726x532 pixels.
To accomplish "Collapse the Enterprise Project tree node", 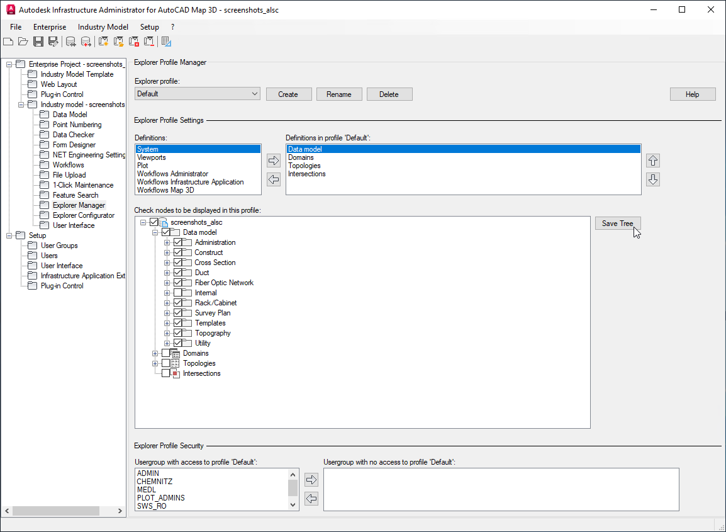I will pyautogui.click(x=9, y=64).
